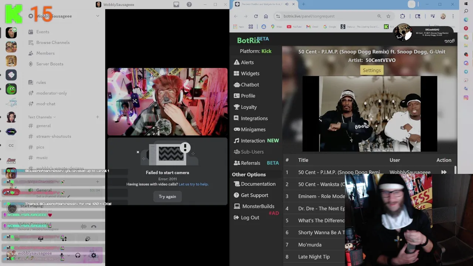
Task: Open the Interaction NEW section
Action: [256, 140]
